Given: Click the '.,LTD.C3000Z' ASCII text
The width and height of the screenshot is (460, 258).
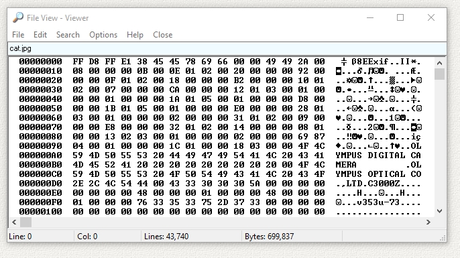Looking at the screenshot, I should (x=368, y=184).
